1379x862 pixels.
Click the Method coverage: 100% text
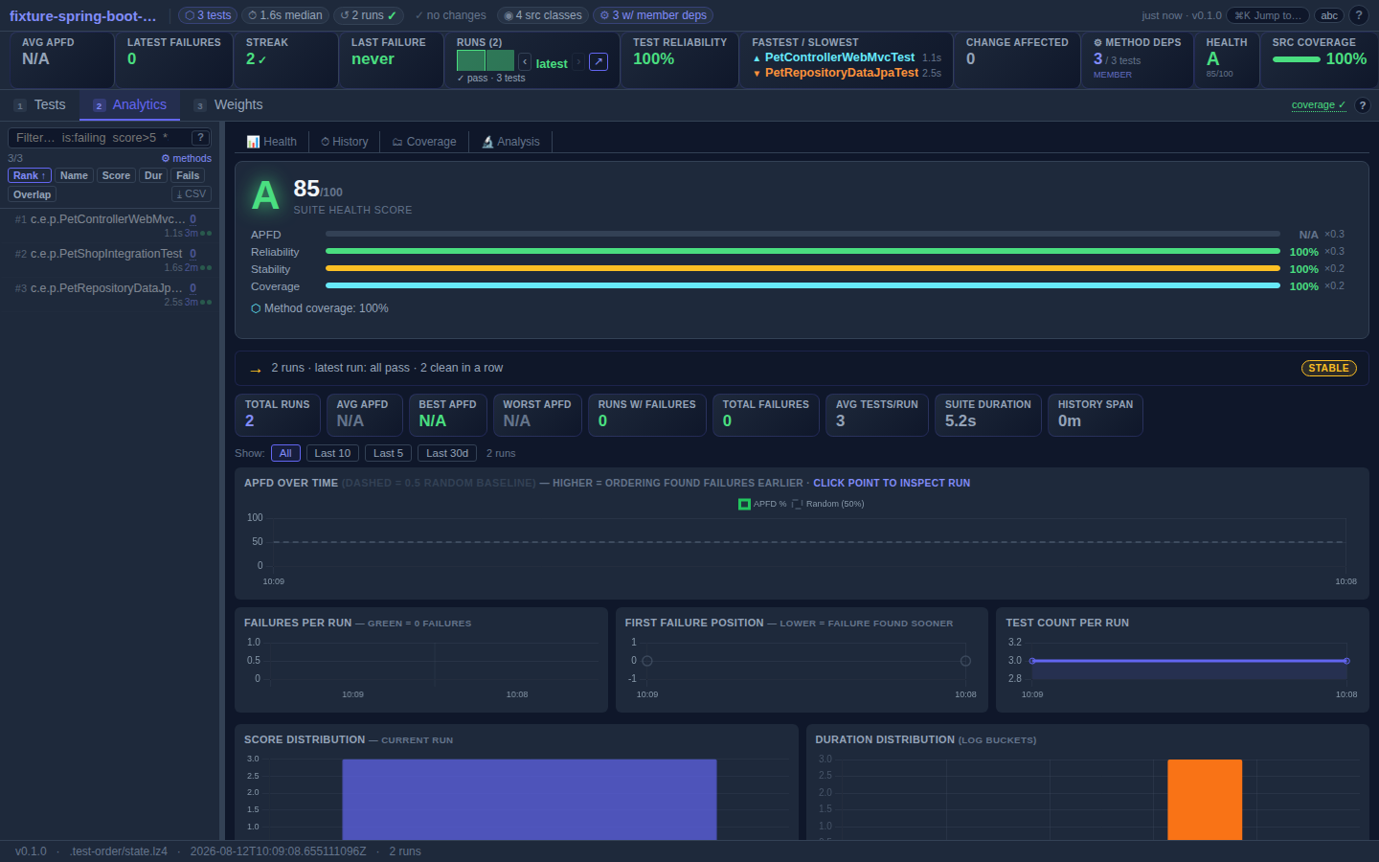[320, 308]
